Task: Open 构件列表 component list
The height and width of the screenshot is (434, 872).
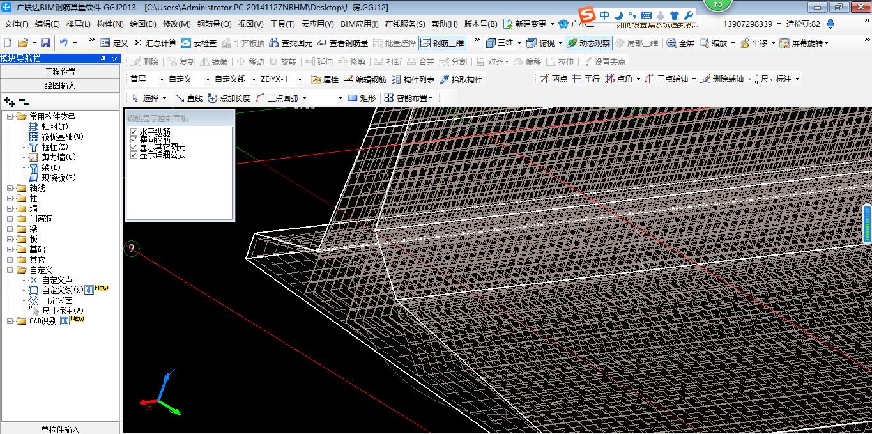Action: click(413, 79)
